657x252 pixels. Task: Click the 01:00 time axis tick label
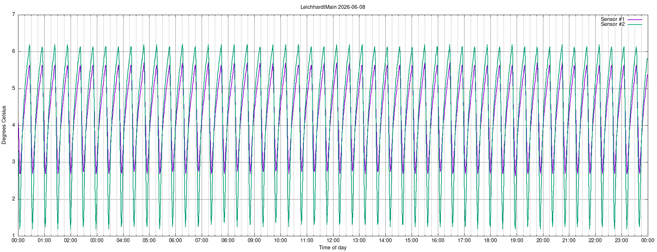(44, 240)
